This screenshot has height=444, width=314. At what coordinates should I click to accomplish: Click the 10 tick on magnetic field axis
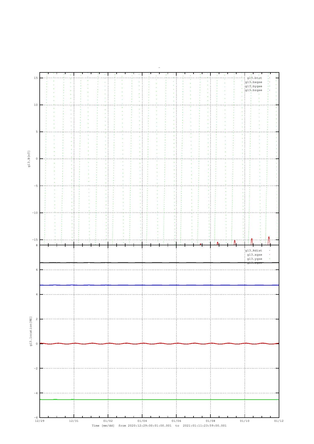pyautogui.click(x=36, y=105)
